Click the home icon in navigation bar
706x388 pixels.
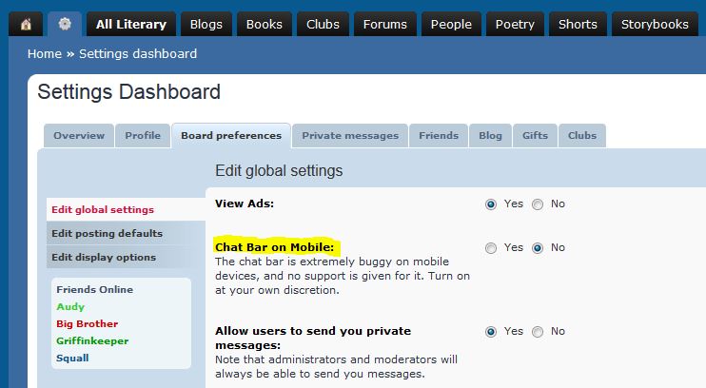click(x=26, y=24)
